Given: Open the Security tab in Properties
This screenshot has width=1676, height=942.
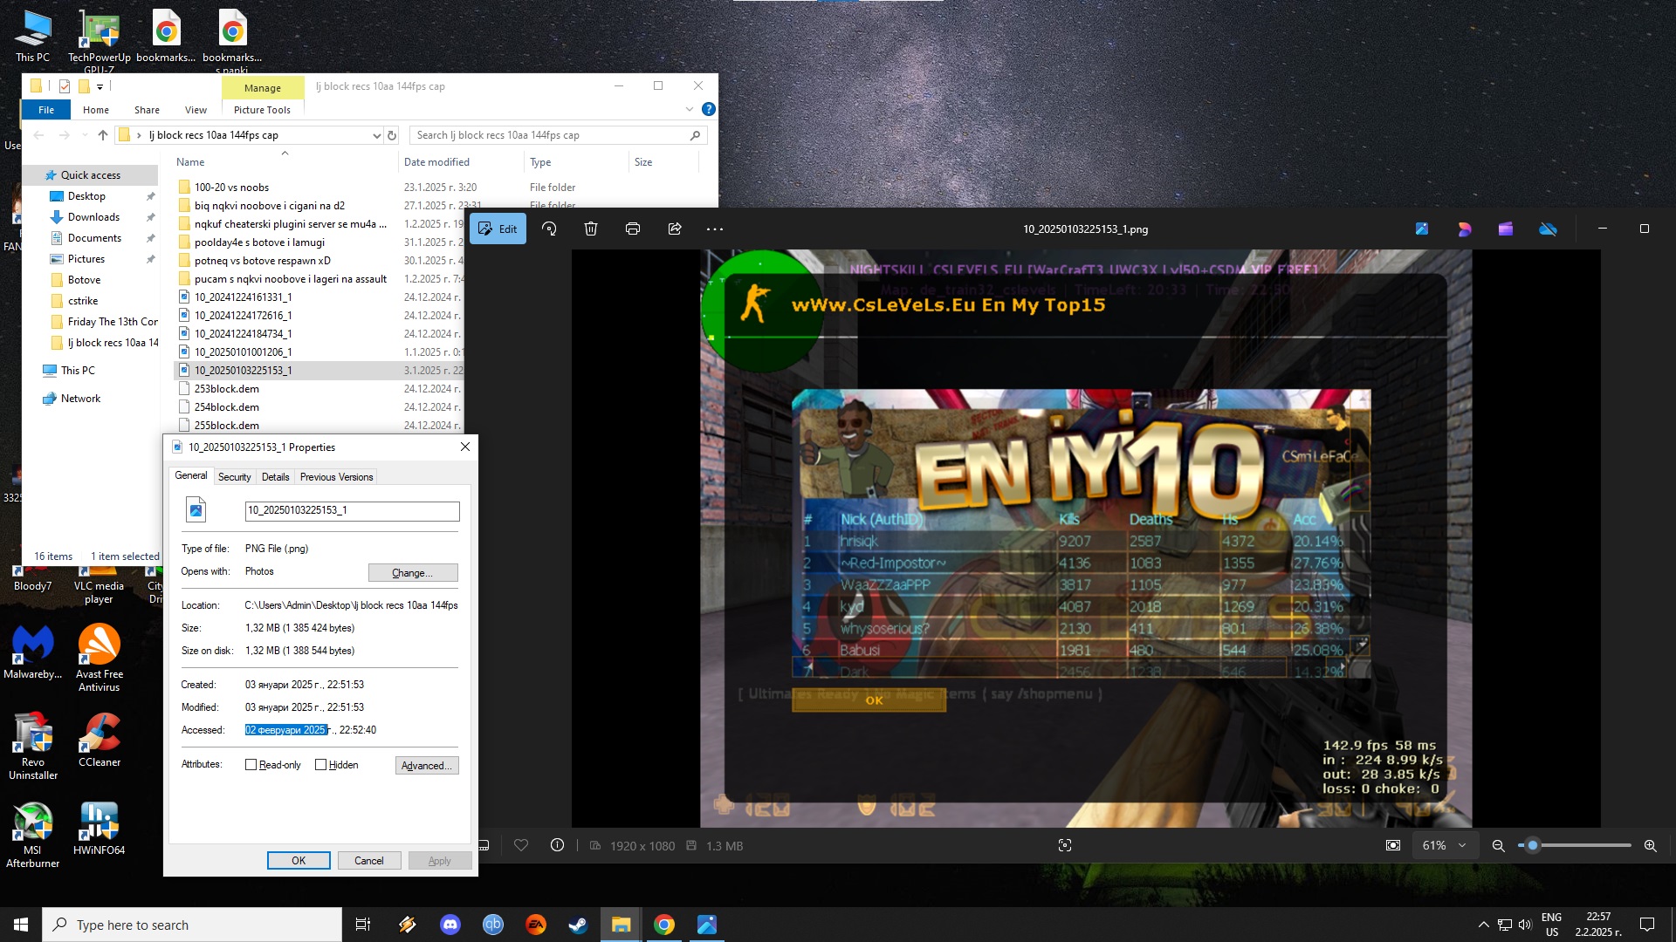Looking at the screenshot, I should coord(234,477).
